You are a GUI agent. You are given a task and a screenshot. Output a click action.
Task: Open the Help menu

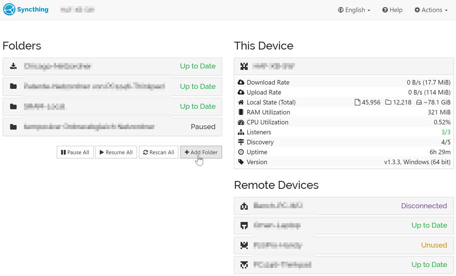click(392, 9)
